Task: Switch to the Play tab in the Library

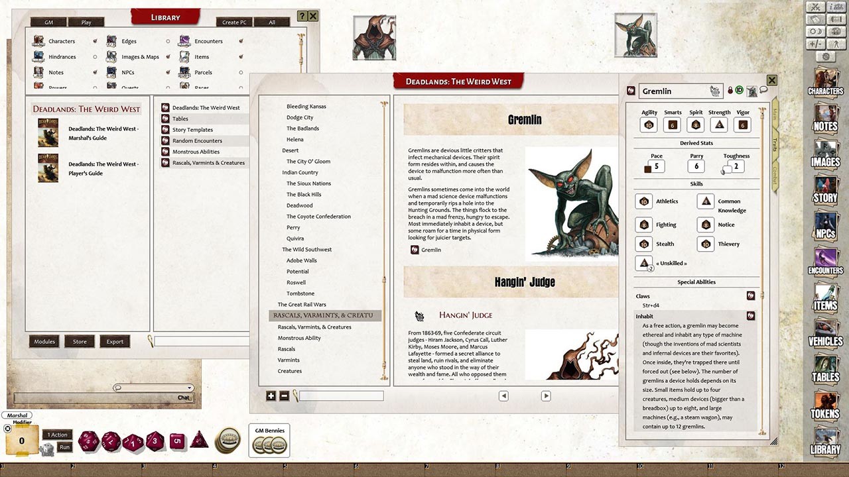Action: 86,22
